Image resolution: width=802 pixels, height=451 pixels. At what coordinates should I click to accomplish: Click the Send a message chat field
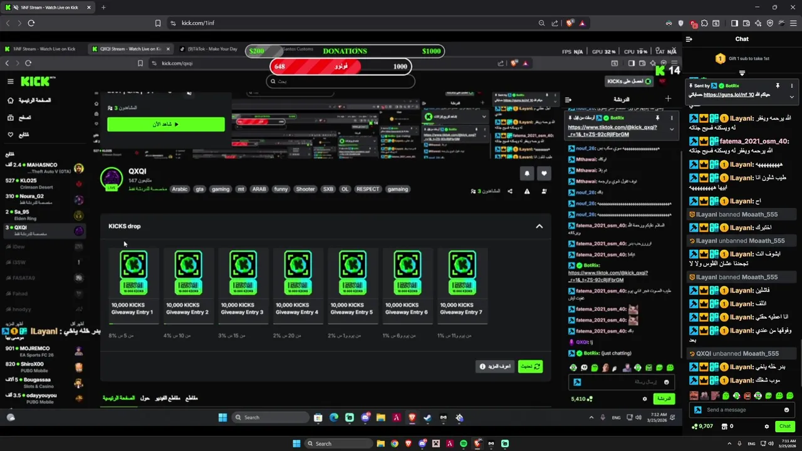pos(742,410)
